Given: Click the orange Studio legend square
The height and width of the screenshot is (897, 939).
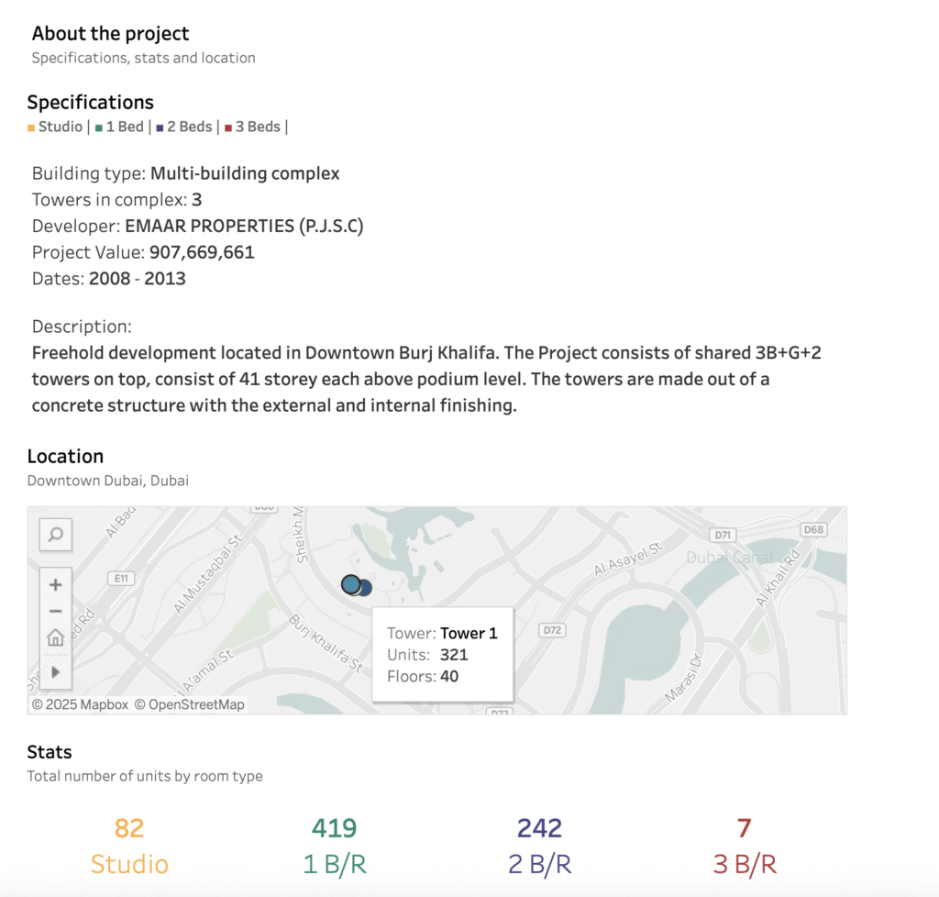Looking at the screenshot, I should (x=31, y=127).
